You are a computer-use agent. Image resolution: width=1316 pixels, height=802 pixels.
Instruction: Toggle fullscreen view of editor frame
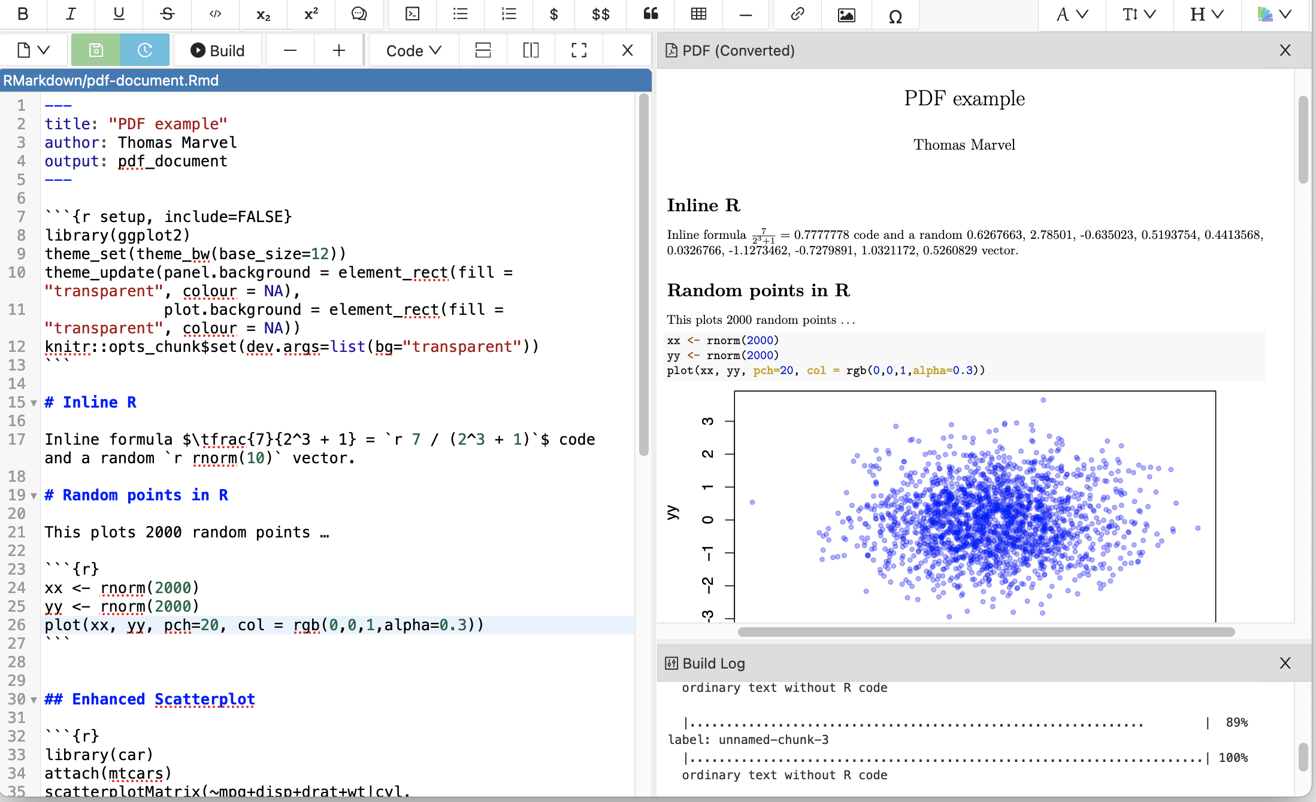tap(579, 50)
